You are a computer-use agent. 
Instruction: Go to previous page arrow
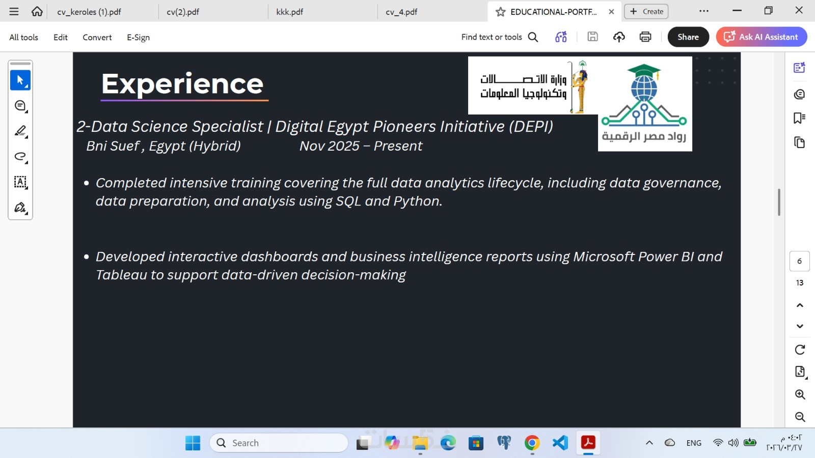click(800, 305)
